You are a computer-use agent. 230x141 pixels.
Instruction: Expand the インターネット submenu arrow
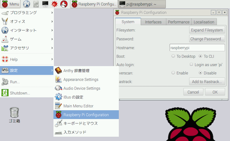pos(52,31)
